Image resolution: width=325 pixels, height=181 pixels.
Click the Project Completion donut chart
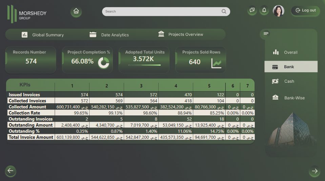coord(103,62)
